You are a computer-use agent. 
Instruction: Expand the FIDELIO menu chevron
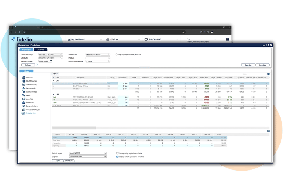point(139,39)
